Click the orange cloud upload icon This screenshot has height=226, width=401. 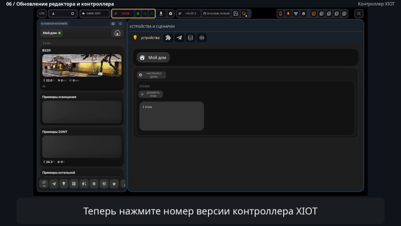(x=244, y=14)
